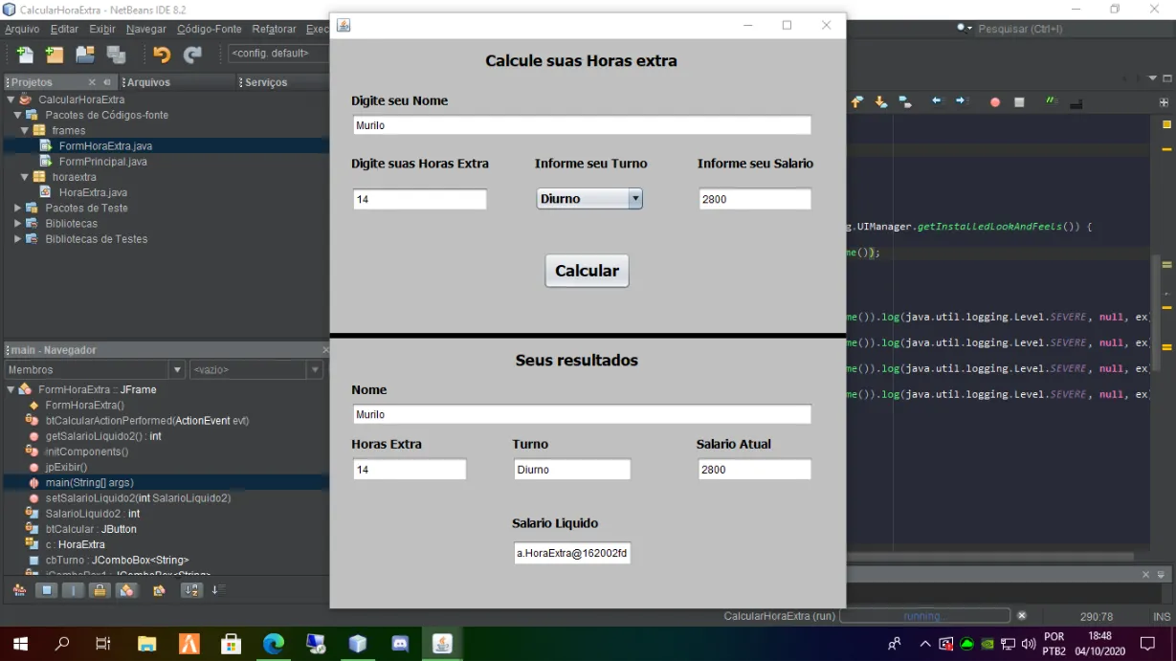This screenshot has width=1176, height=661.
Task: Click the stop macro recording square icon
Action: pyautogui.click(x=1019, y=102)
